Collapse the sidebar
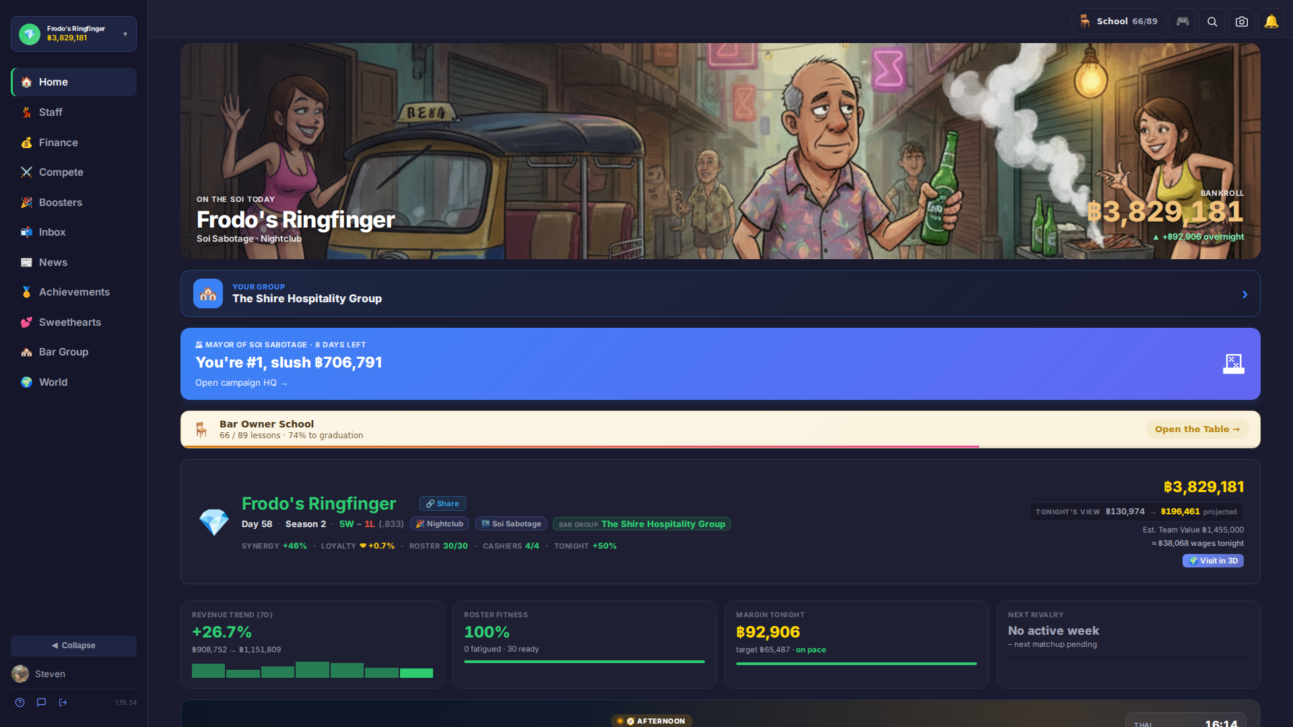1293x727 pixels. pos(73,646)
